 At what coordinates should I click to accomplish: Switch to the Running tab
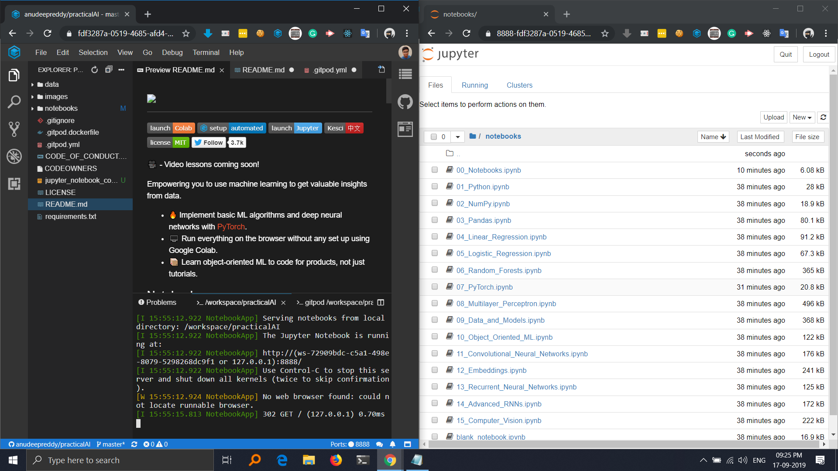coord(474,85)
